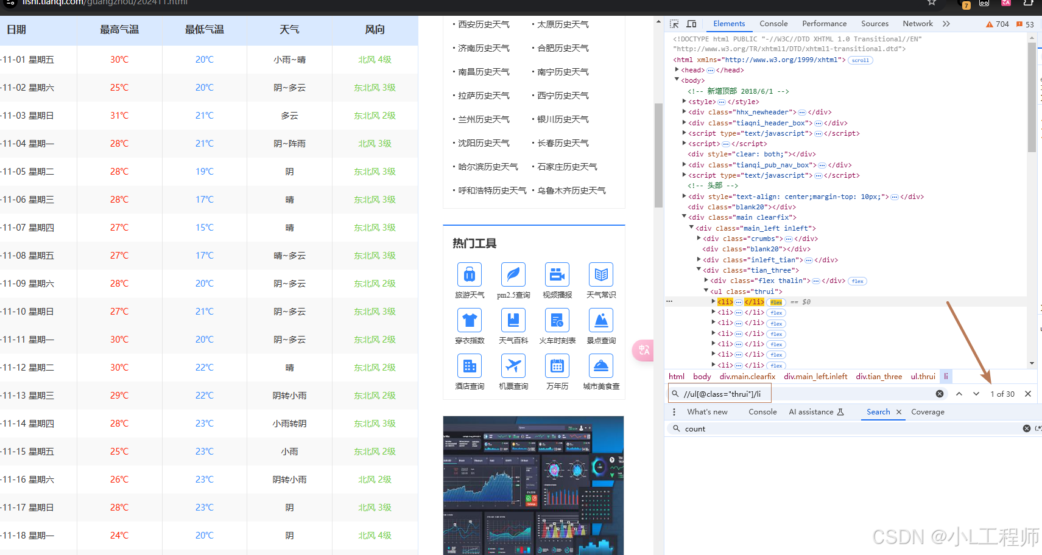This screenshot has width=1042, height=555.
Task: Open the 哈尔滨历史天气 link
Action: pyautogui.click(x=488, y=167)
